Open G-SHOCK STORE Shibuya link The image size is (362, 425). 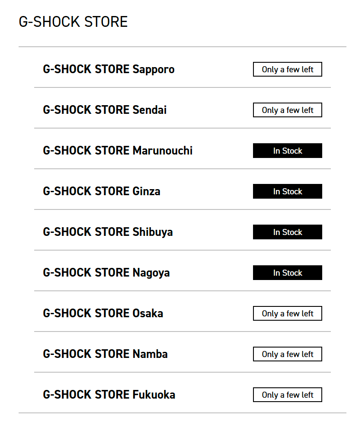(108, 232)
